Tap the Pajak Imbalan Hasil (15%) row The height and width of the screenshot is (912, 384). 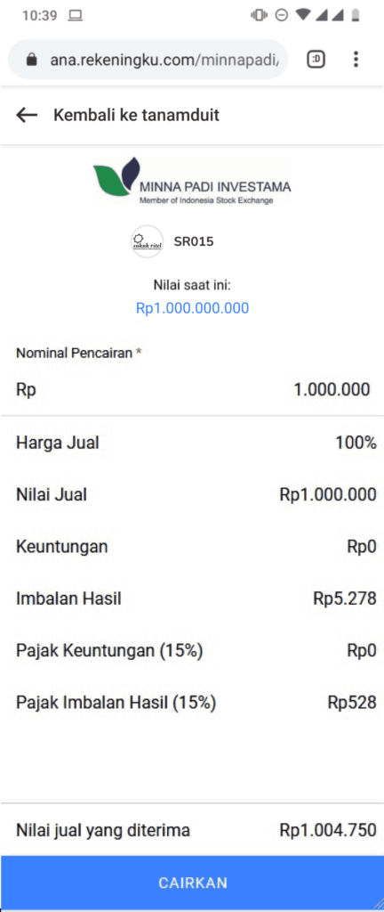tap(192, 704)
